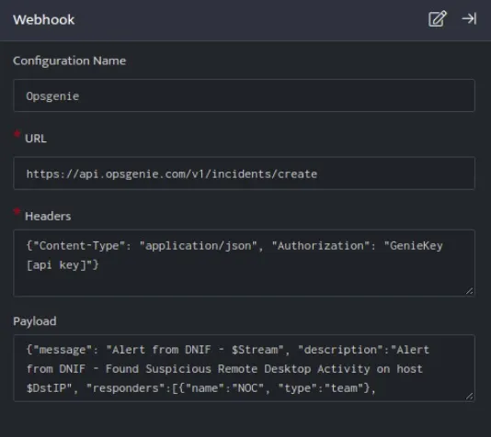
Task: Grab the Headers text area resize handle
Action: [x=469, y=291]
